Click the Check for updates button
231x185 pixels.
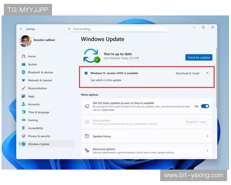coord(199,57)
